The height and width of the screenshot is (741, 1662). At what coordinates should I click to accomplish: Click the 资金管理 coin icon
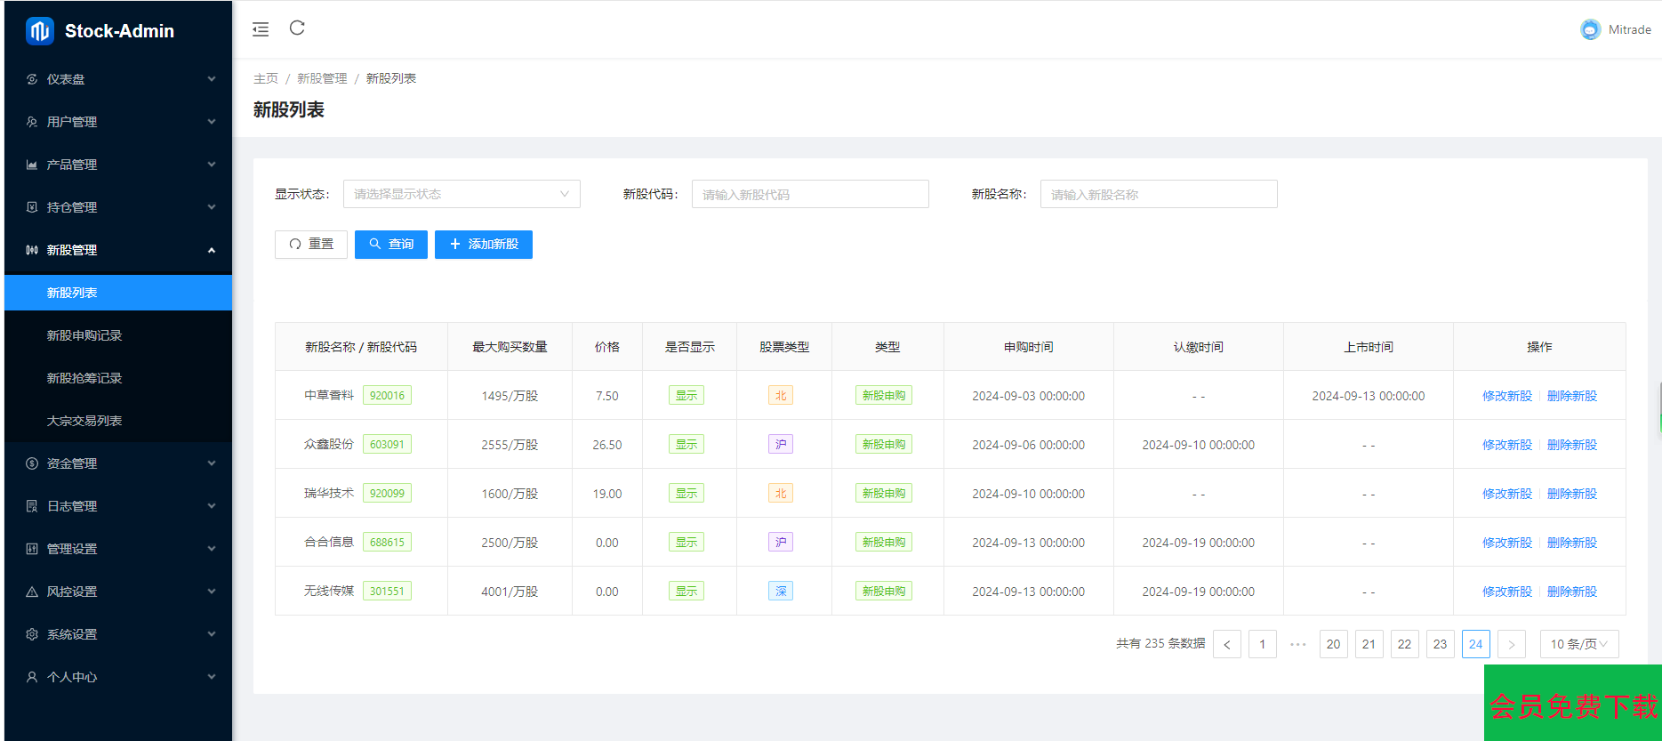pyautogui.click(x=32, y=463)
